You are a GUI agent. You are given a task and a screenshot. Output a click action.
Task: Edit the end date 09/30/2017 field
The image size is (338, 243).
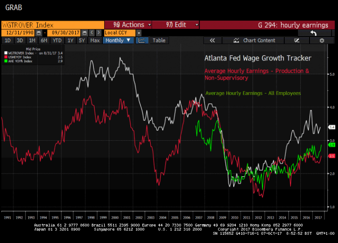(x=64, y=33)
